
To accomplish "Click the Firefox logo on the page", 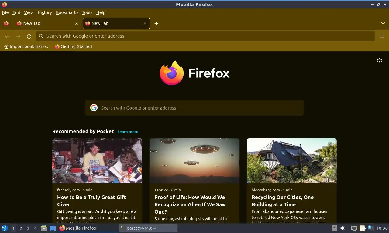I will pyautogui.click(x=194, y=73).
